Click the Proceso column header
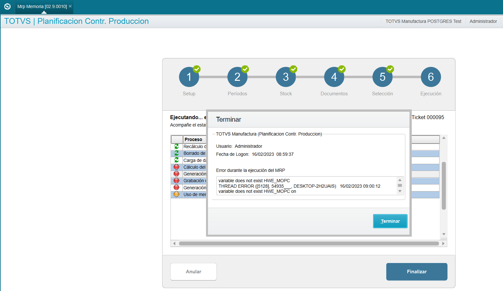 click(x=194, y=139)
